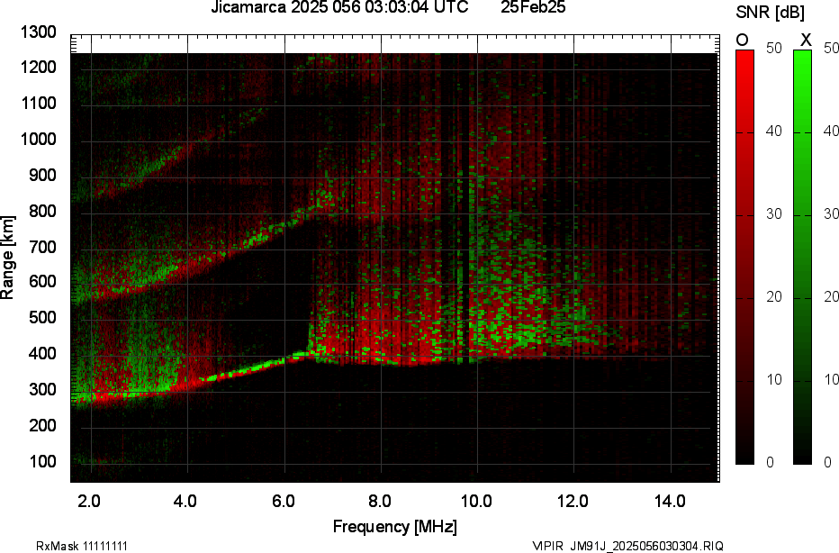The height and width of the screenshot is (553, 839).
Task: Click the 0 value on the O colorbar scale
Action: point(770,462)
